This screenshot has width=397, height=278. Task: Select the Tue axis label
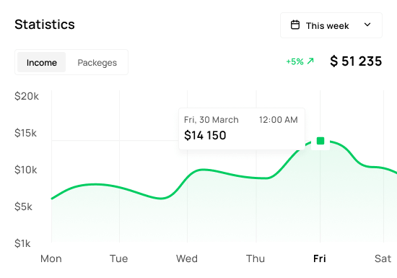[x=119, y=259]
